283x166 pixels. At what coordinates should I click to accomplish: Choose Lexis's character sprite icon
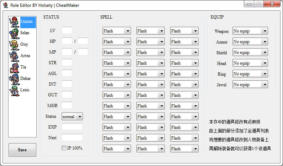pos(15,91)
